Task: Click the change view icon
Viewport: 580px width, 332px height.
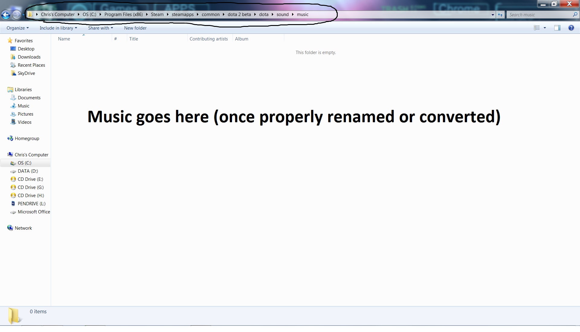Action: (x=537, y=28)
